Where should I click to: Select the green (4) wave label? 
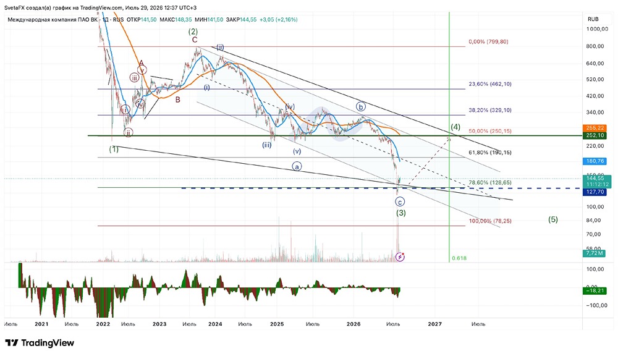tap(455, 127)
